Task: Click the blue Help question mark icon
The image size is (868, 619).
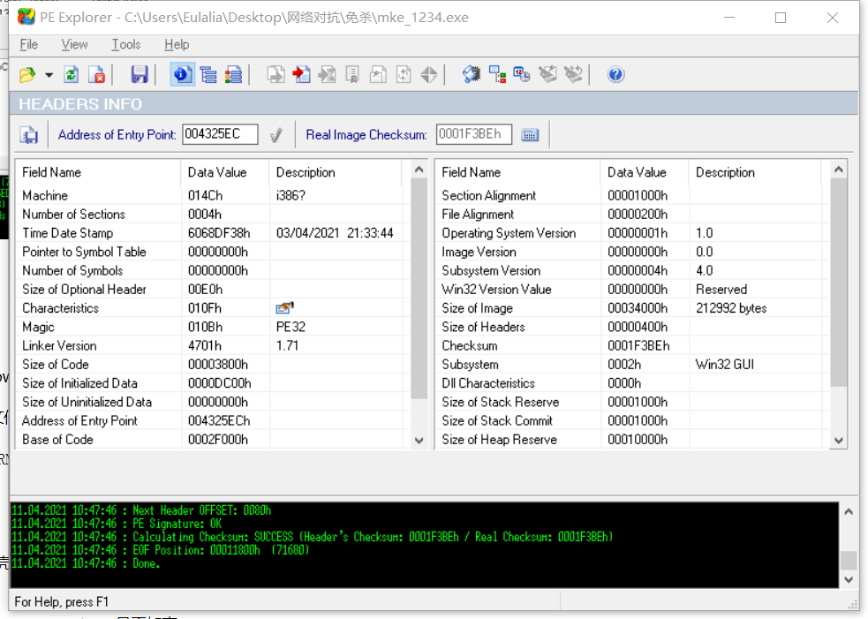Action: [615, 75]
